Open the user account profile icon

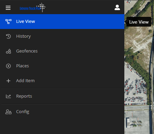[117, 7]
